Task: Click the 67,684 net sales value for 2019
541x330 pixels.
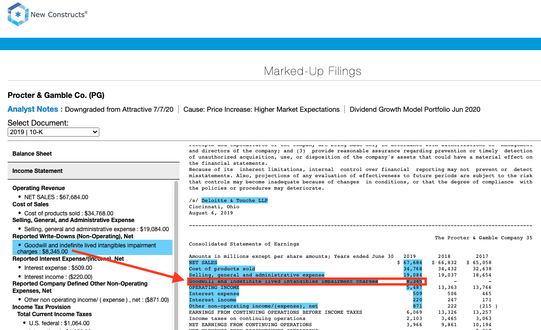Action: (x=413, y=263)
